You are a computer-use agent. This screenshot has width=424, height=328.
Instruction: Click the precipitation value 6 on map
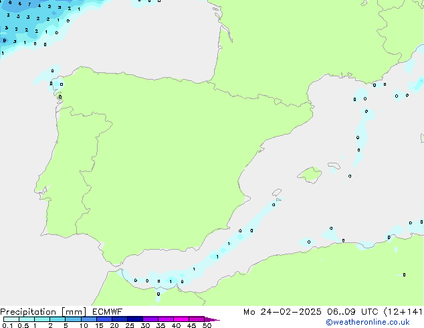click(x=20, y=4)
